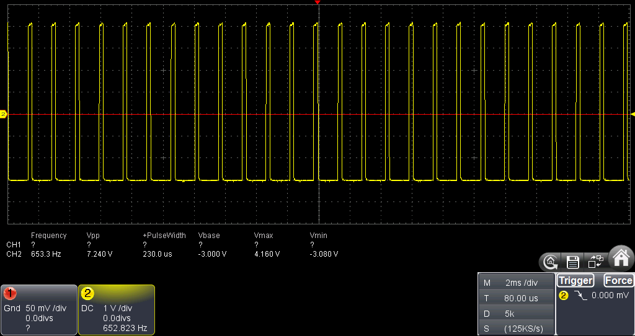Click the reset-to-home circular arrow icon
Screen dimensions: 635x336
click(x=549, y=262)
